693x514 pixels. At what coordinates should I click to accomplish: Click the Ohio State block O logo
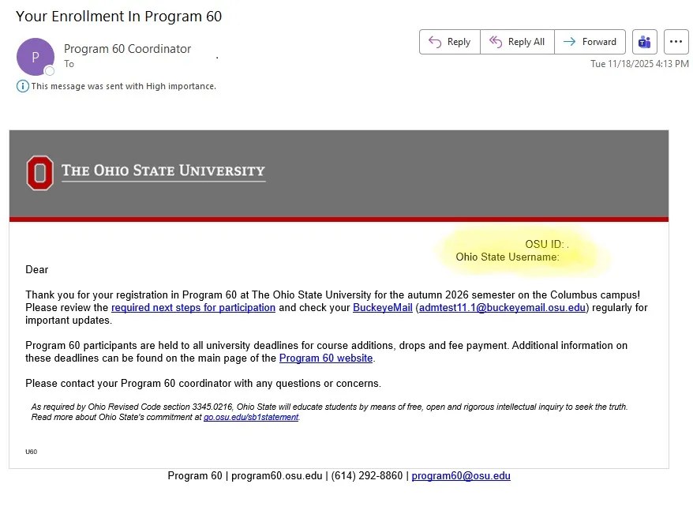coord(39,173)
